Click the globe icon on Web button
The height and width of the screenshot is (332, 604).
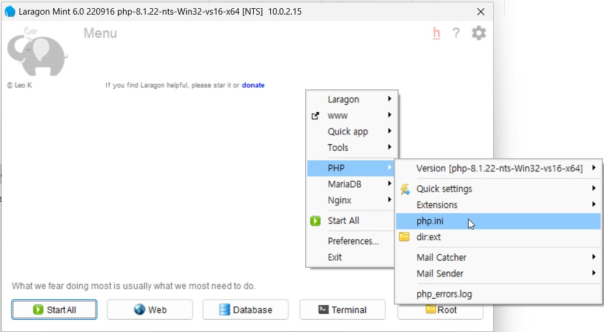pos(139,310)
